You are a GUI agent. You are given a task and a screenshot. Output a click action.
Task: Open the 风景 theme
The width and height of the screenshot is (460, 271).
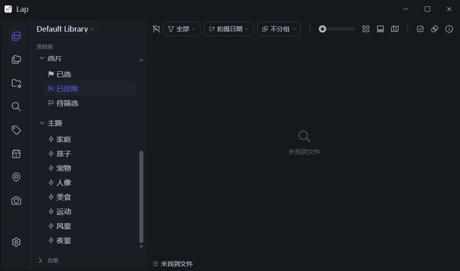tap(90, 226)
